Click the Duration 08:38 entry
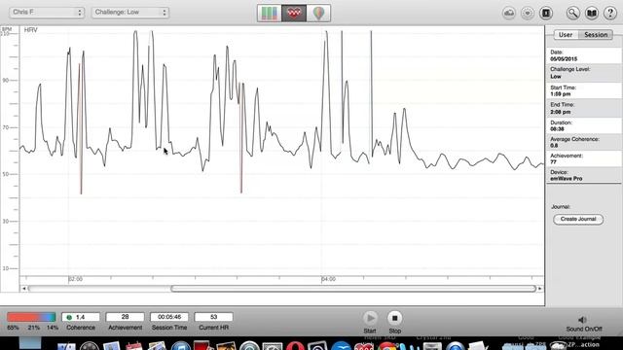 (584, 125)
